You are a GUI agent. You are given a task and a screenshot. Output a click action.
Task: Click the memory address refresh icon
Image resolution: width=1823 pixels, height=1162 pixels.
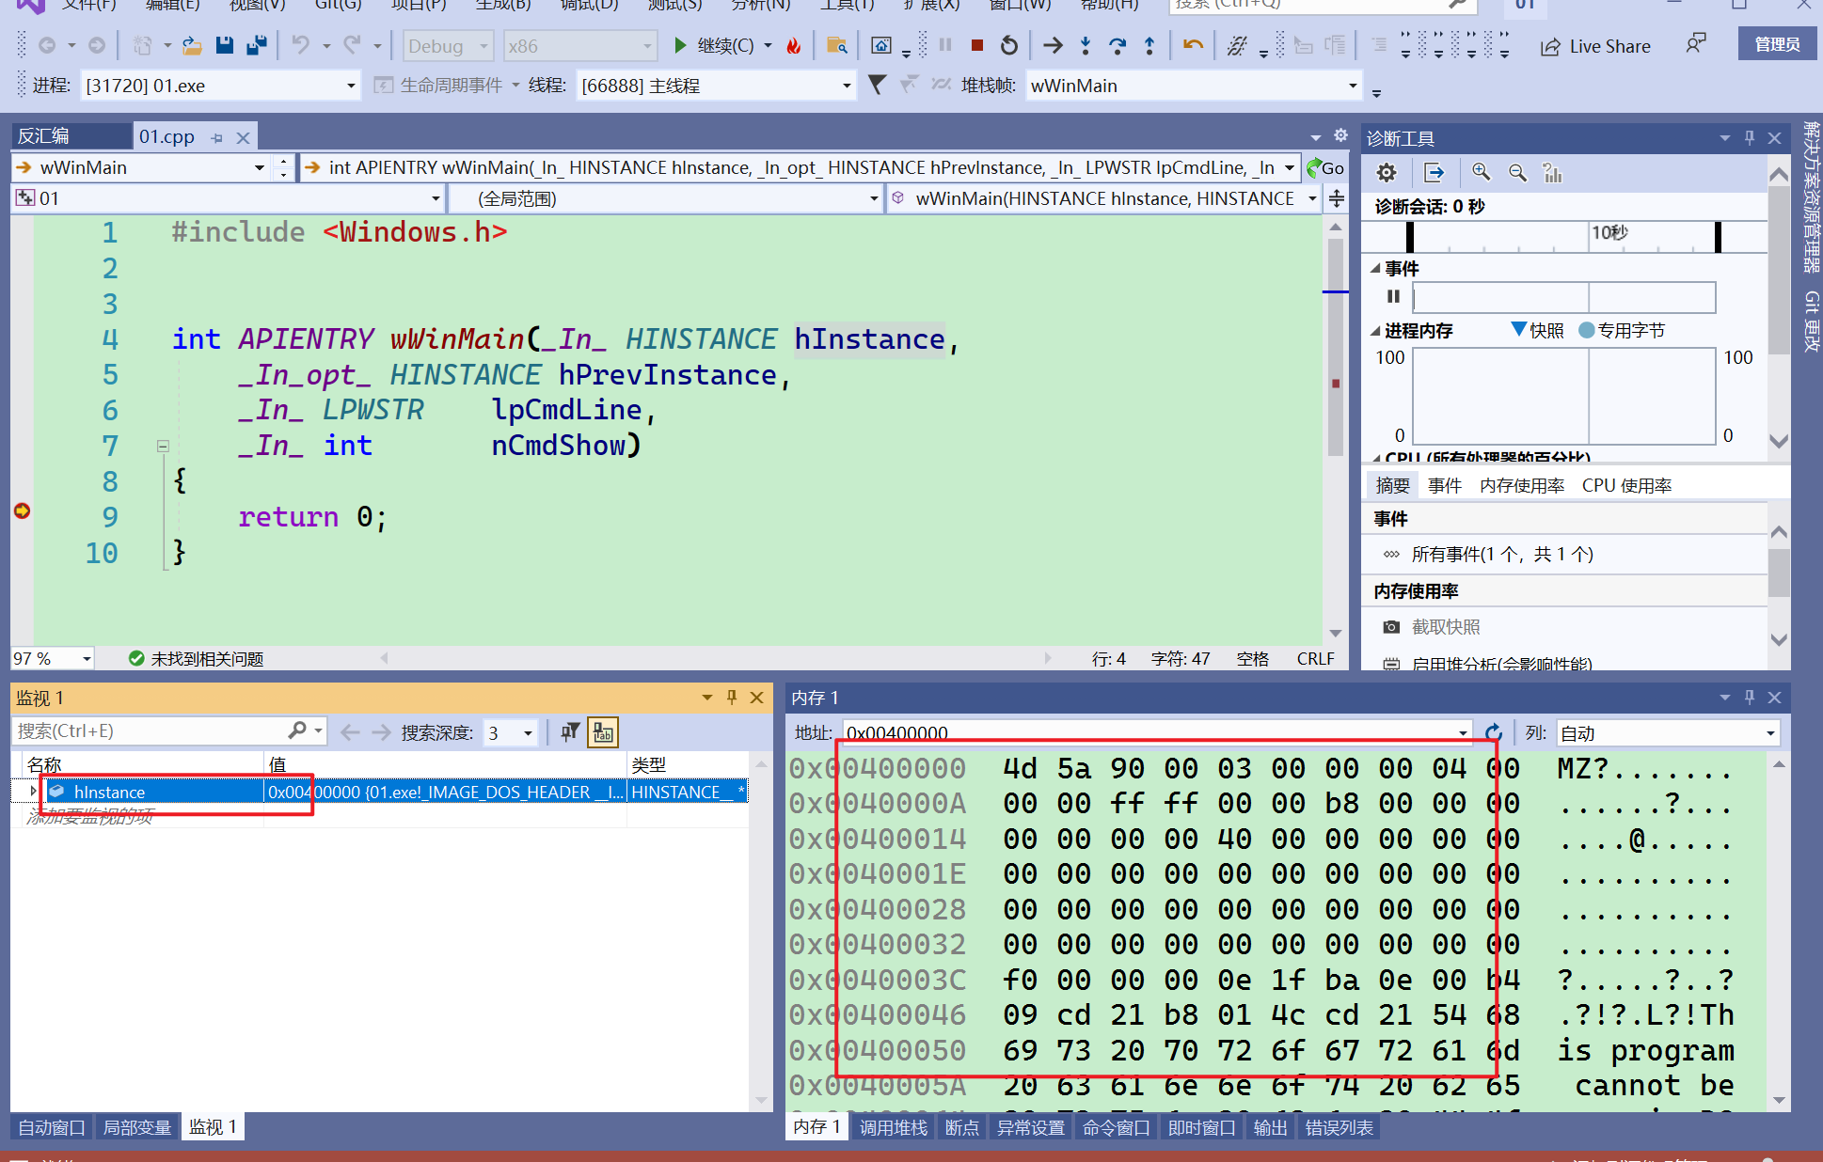[1493, 732]
